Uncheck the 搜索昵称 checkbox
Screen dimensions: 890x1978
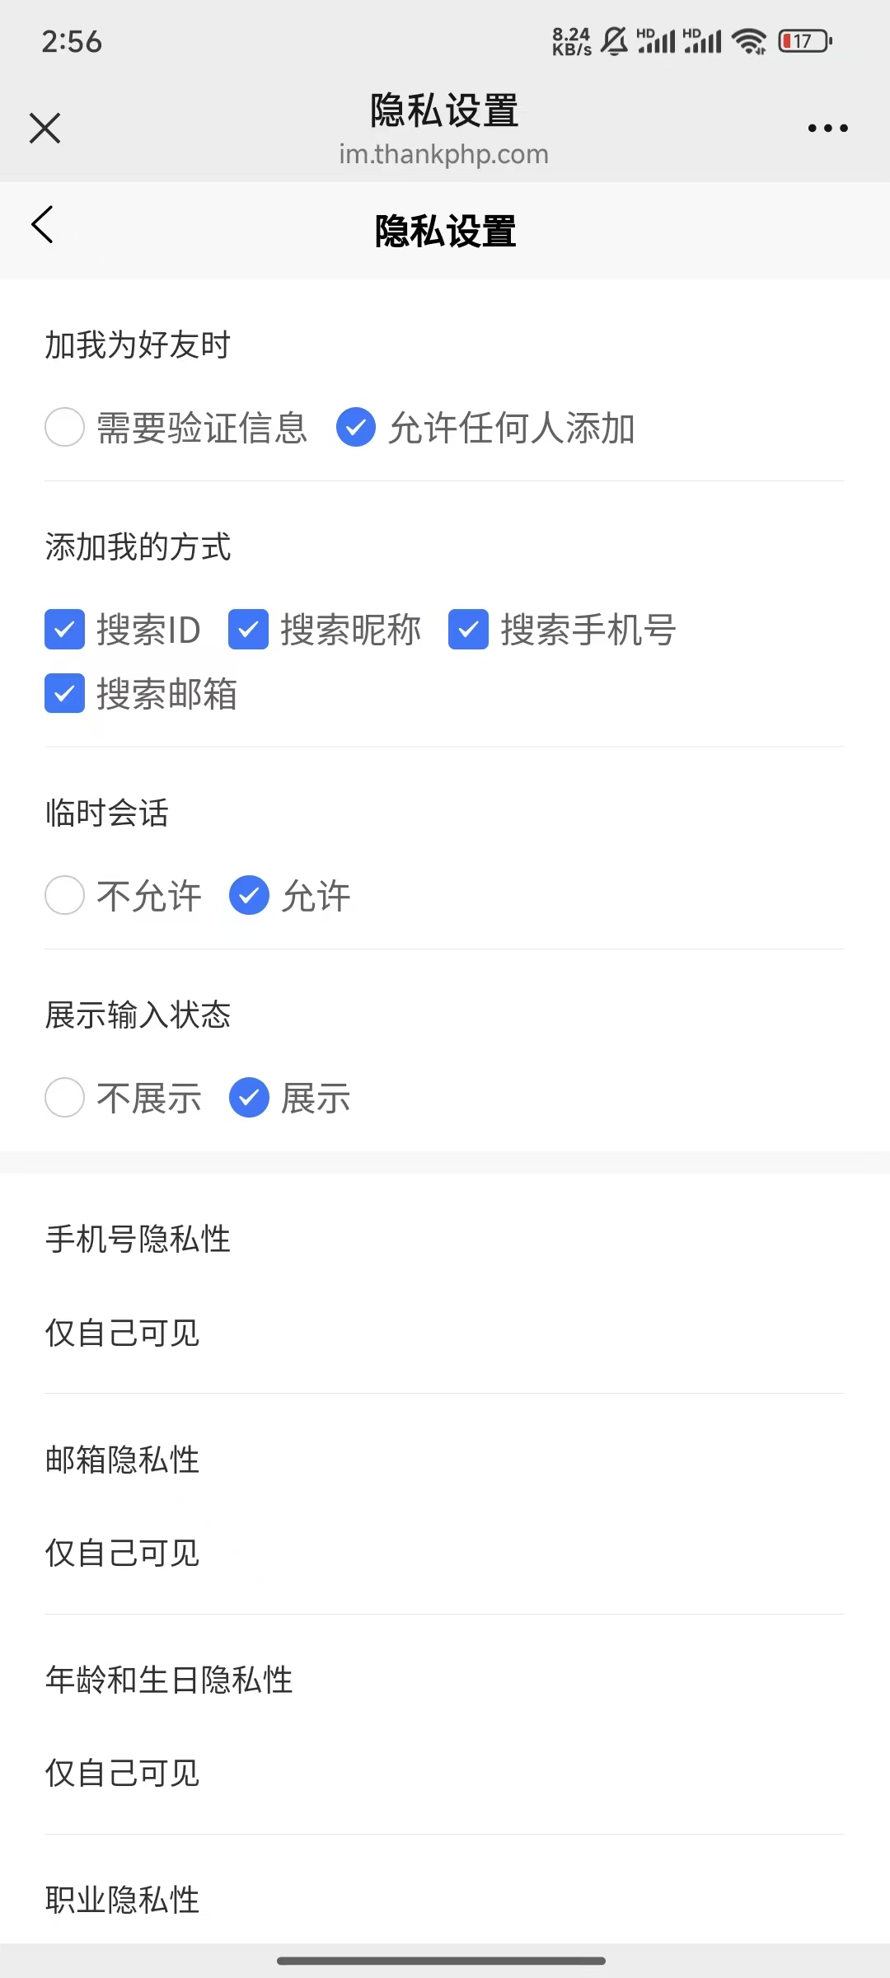tap(248, 630)
